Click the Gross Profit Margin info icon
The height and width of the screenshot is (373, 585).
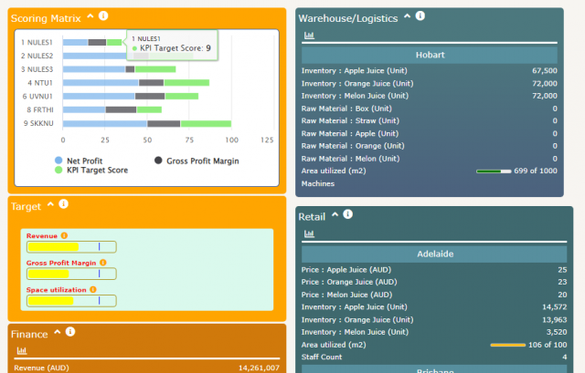click(x=103, y=263)
